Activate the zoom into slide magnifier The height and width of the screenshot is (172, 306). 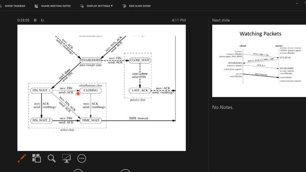tap(52, 158)
